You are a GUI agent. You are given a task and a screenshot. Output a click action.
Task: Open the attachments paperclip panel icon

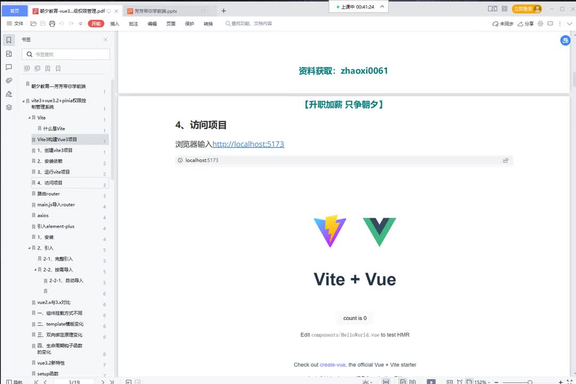(x=9, y=80)
